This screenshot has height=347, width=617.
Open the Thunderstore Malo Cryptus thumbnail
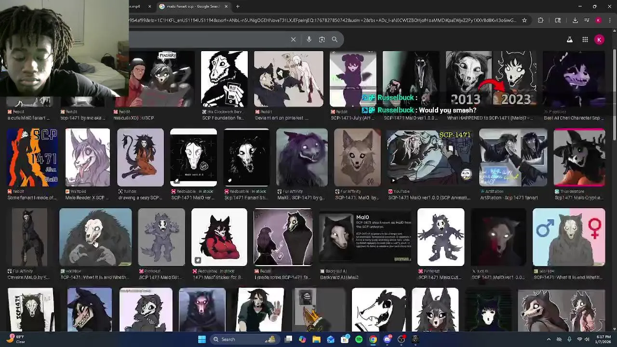tap(579, 157)
